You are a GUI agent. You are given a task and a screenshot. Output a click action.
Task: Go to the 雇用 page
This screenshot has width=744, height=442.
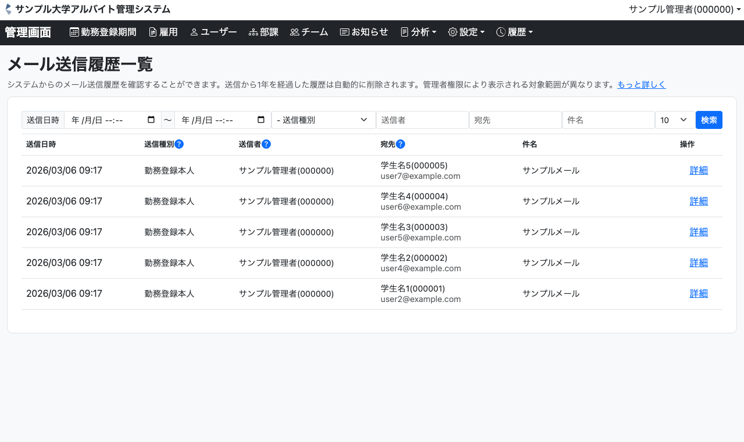point(163,33)
